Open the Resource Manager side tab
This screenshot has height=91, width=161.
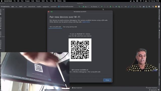point(1,23)
